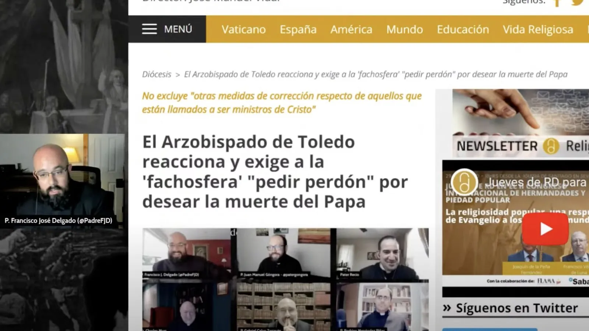Click the Arzobispado de Toledo headline

(275, 172)
